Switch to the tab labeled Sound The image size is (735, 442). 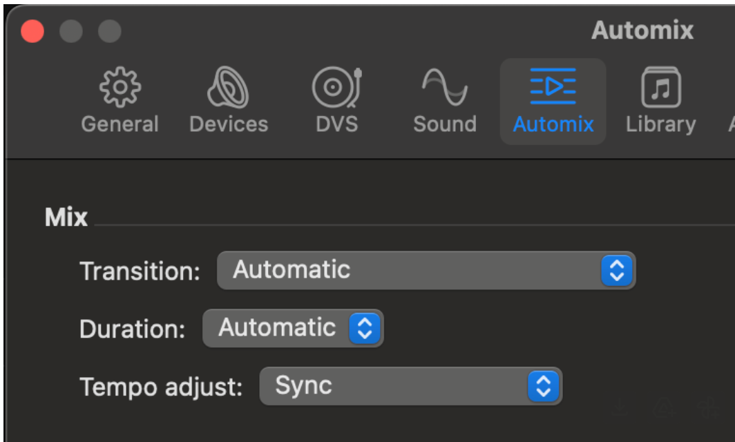tap(445, 124)
